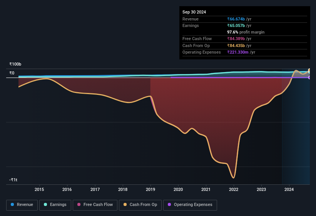The image size is (316, 216).
Task: Click the ₹221.330m operating expenses value
Action: point(238,52)
